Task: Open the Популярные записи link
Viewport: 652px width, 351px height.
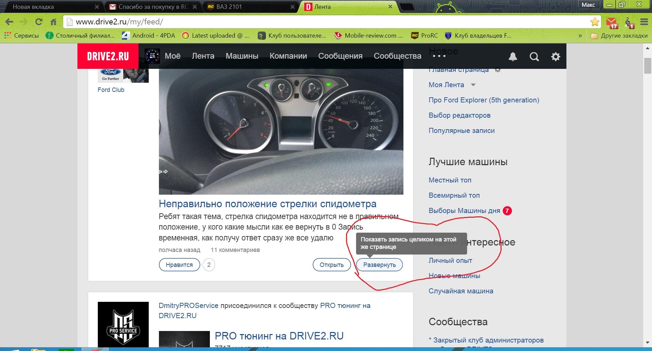Action: [x=461, y=131]
